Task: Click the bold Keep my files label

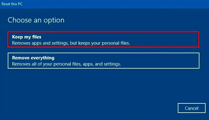Action: pos(27,37)
